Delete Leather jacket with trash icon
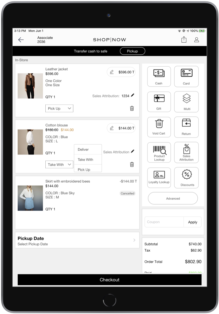The height and width of the screenshot is (314, 219). click(x=132, y=108)
